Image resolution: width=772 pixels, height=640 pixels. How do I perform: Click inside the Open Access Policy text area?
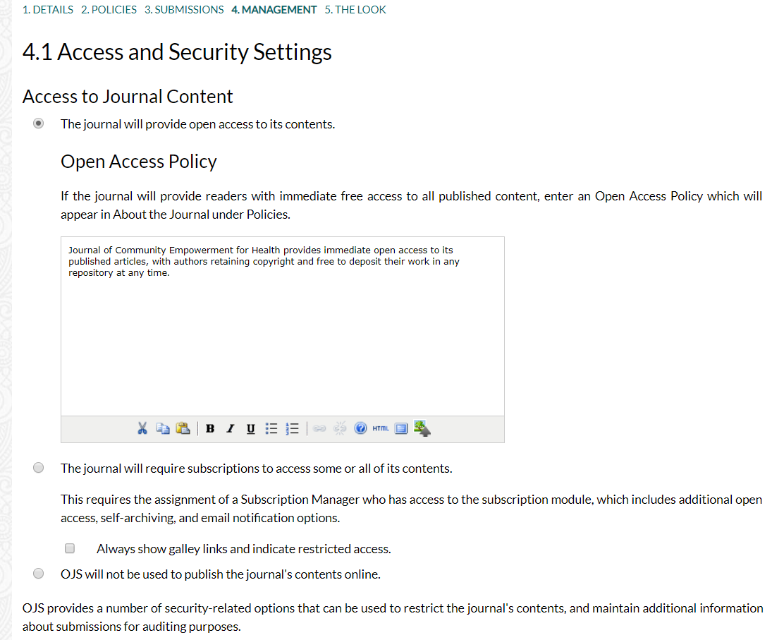point(283,326)
